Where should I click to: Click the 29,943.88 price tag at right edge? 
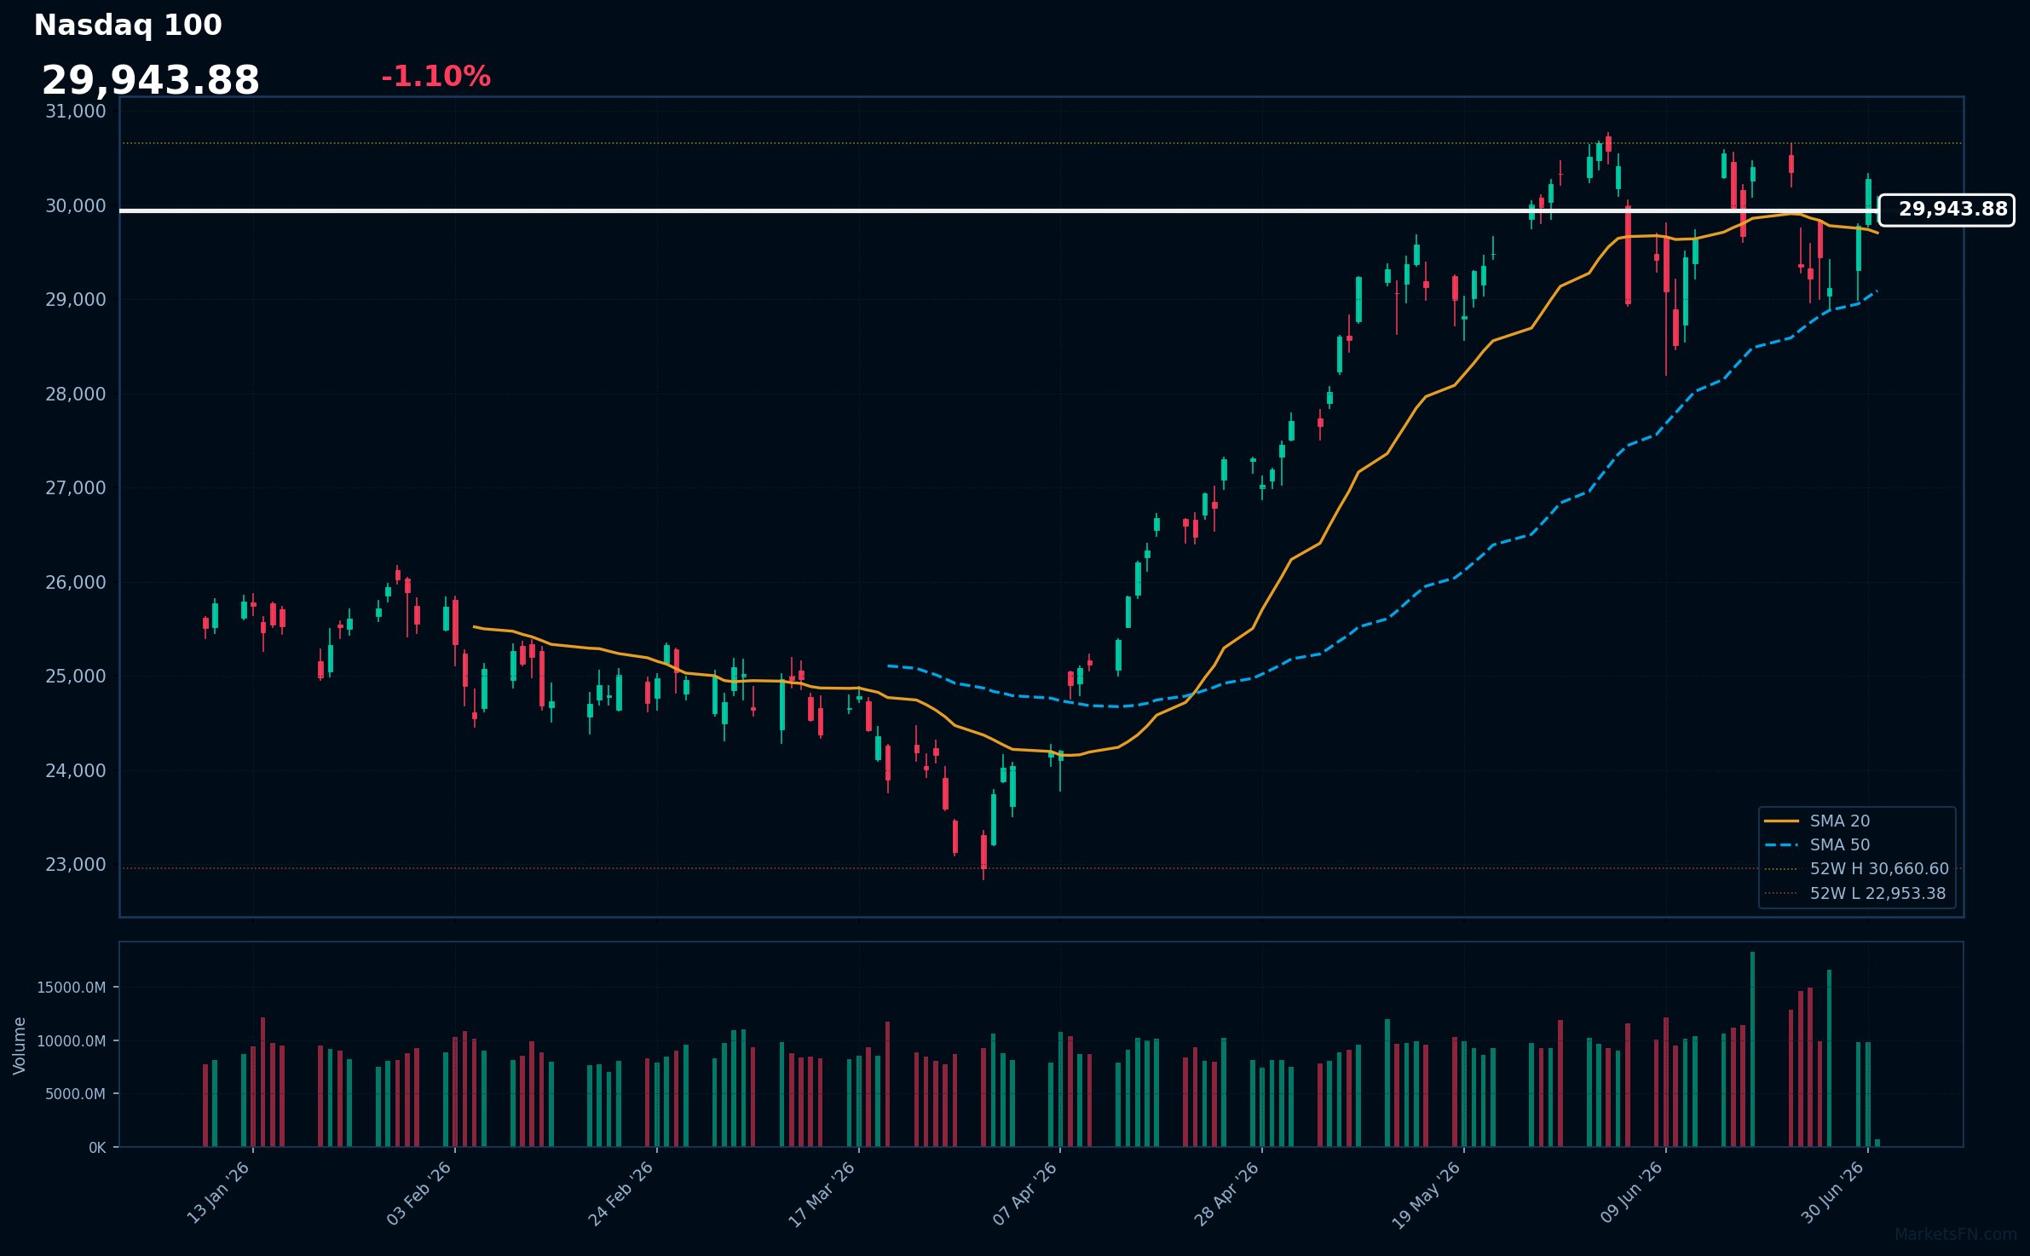pos(1946,210)
